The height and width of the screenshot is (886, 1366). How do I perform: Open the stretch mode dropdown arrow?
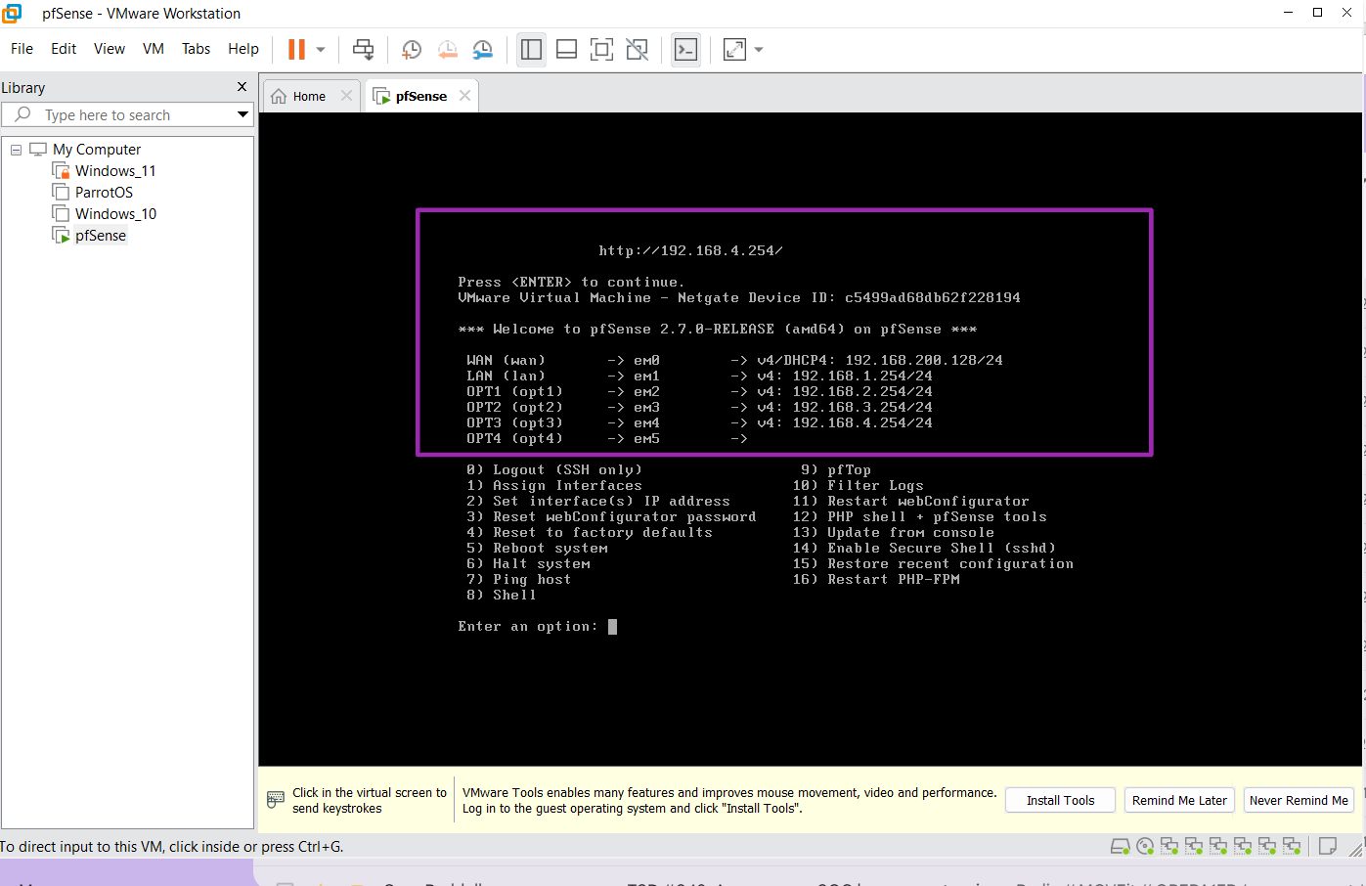pyautogui.click(x=759, y=49)
